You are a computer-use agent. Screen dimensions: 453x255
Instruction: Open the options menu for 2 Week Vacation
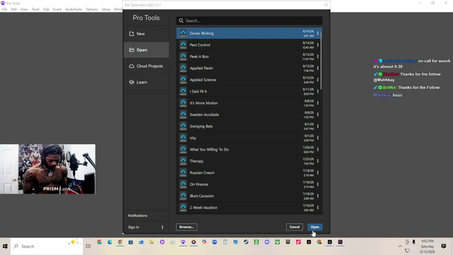click(318, 208)
